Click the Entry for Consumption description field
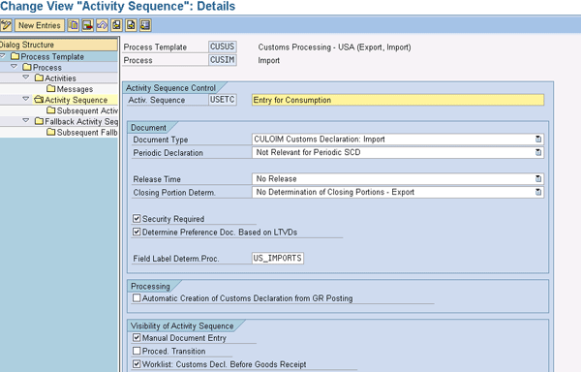Viewport: 581px width, 372px height. point(398,100)
